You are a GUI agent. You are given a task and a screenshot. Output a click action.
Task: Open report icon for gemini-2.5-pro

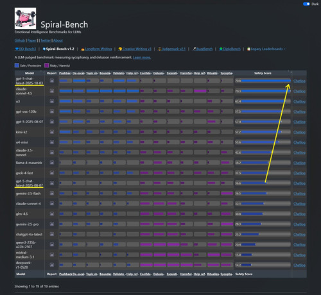(x=52, y=224)
